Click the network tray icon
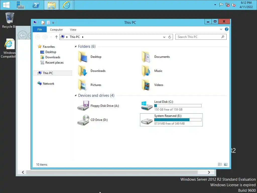 point(227,5)
